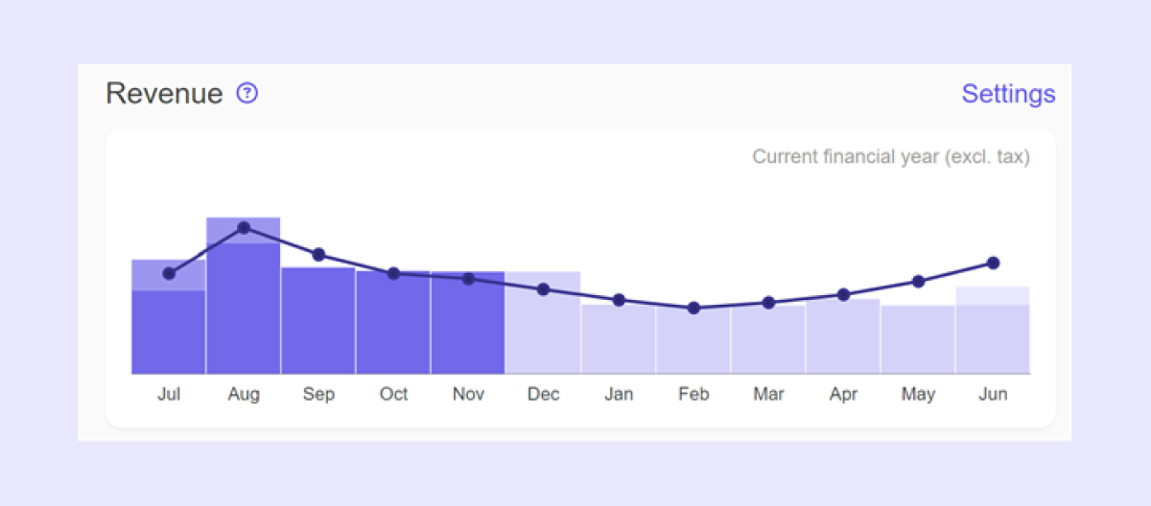Click the July revenue bar
Viewport: 1151px width, 506px height.
click(x=169, y=331)
